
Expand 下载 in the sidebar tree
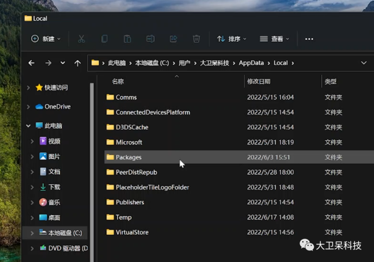(x=32, y=187)
